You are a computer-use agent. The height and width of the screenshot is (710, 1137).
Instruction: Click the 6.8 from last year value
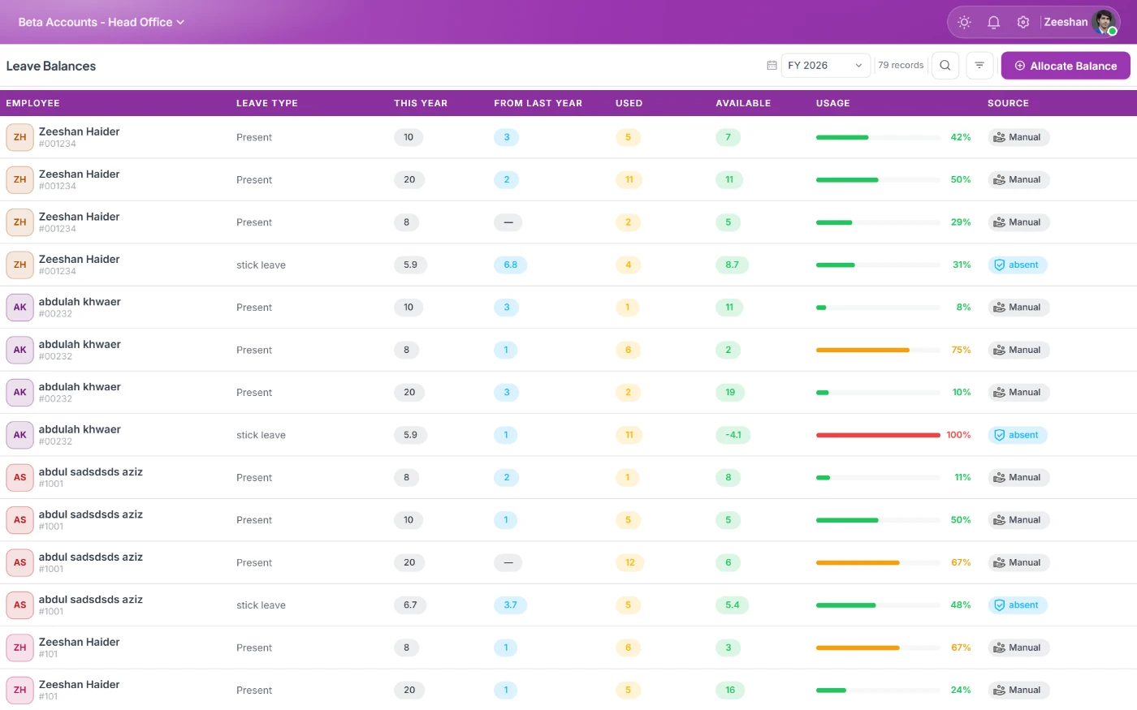coord(510,265)
